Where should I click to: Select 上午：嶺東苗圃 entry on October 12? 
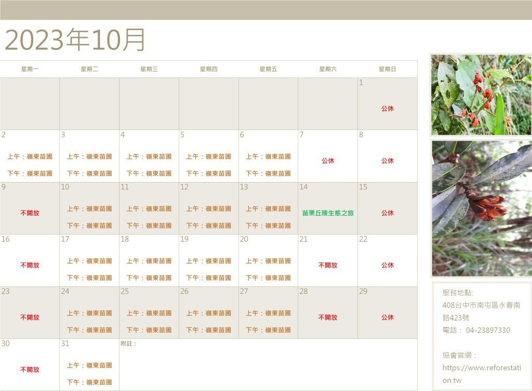209,208
